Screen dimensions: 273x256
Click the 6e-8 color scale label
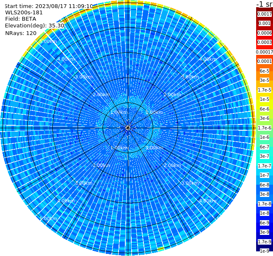[x=265, y=185]
